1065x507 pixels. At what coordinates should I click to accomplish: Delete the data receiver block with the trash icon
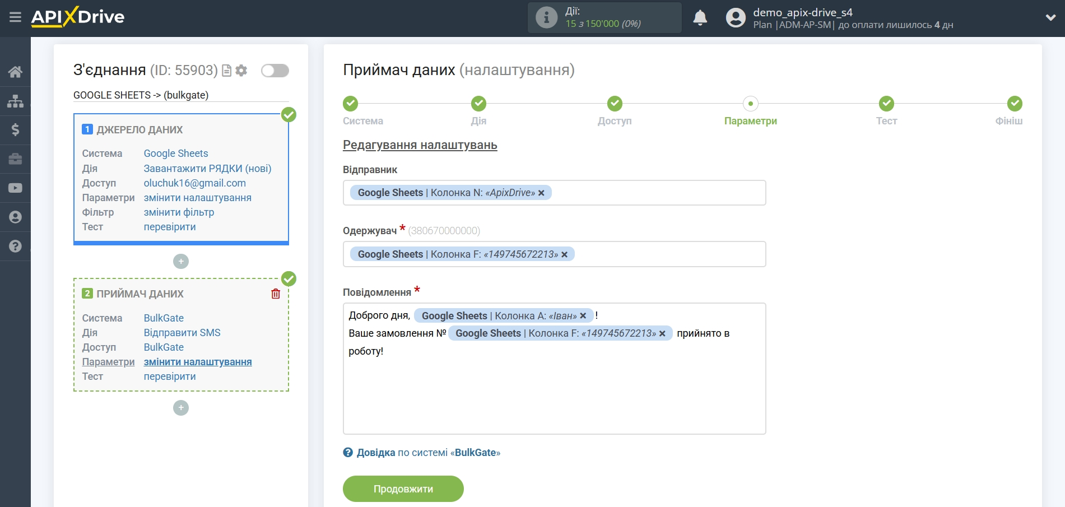tap(276, 294)
